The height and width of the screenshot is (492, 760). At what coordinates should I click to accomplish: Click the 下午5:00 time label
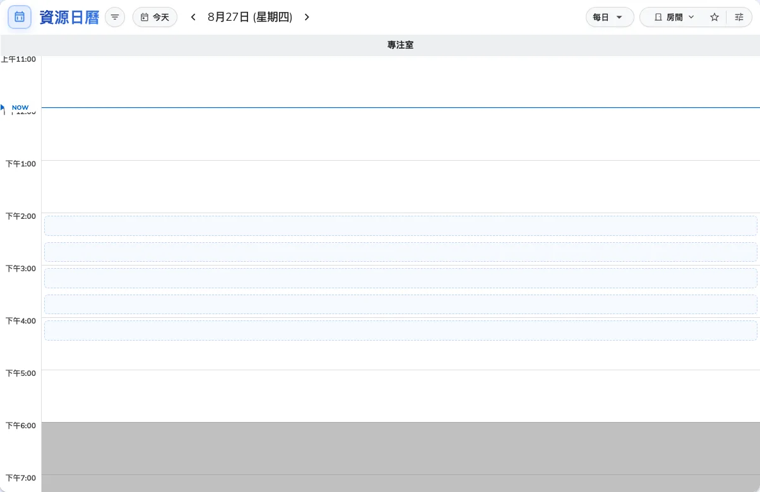coord(21,373)
